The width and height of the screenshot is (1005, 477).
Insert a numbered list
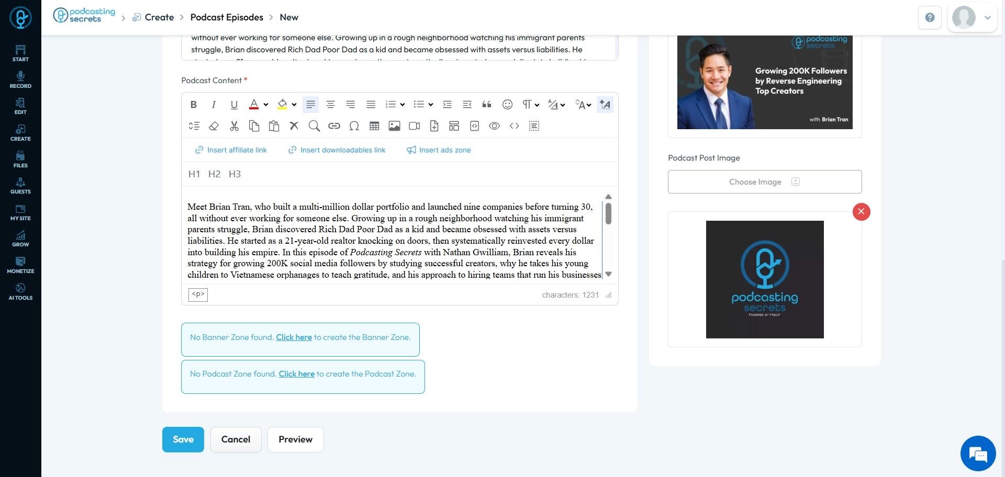coord(390,105)
